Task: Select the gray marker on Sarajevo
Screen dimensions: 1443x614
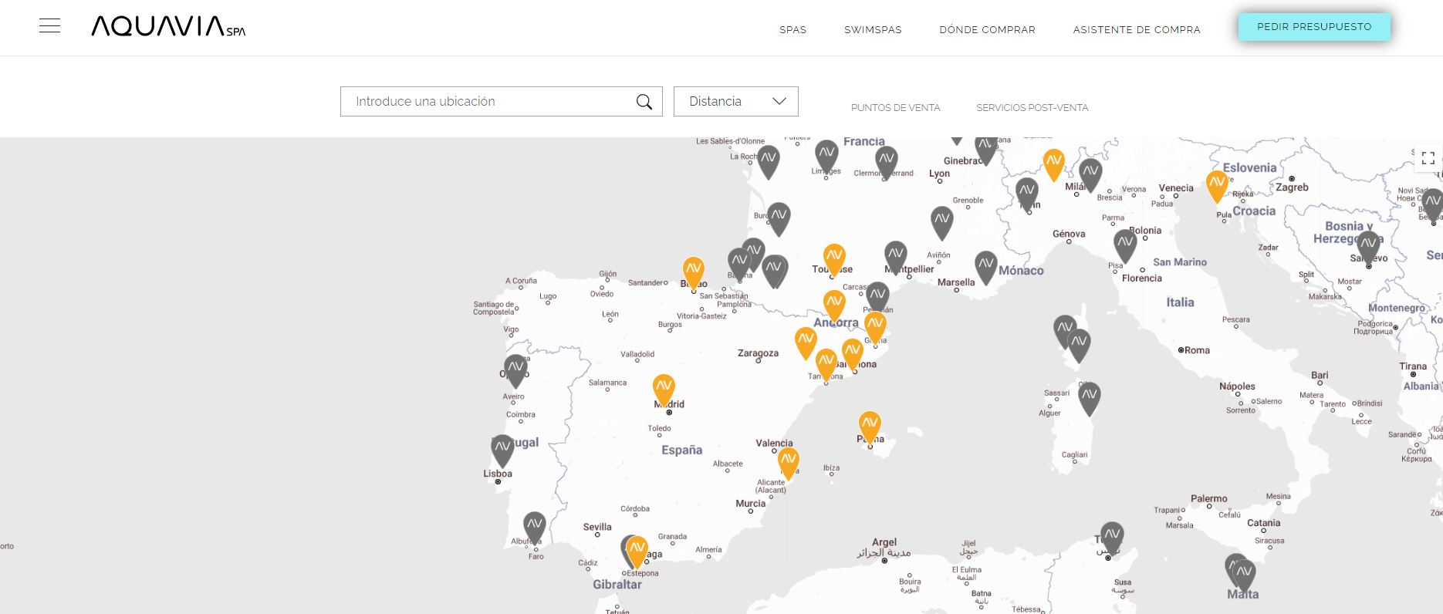Action: 1368,248
